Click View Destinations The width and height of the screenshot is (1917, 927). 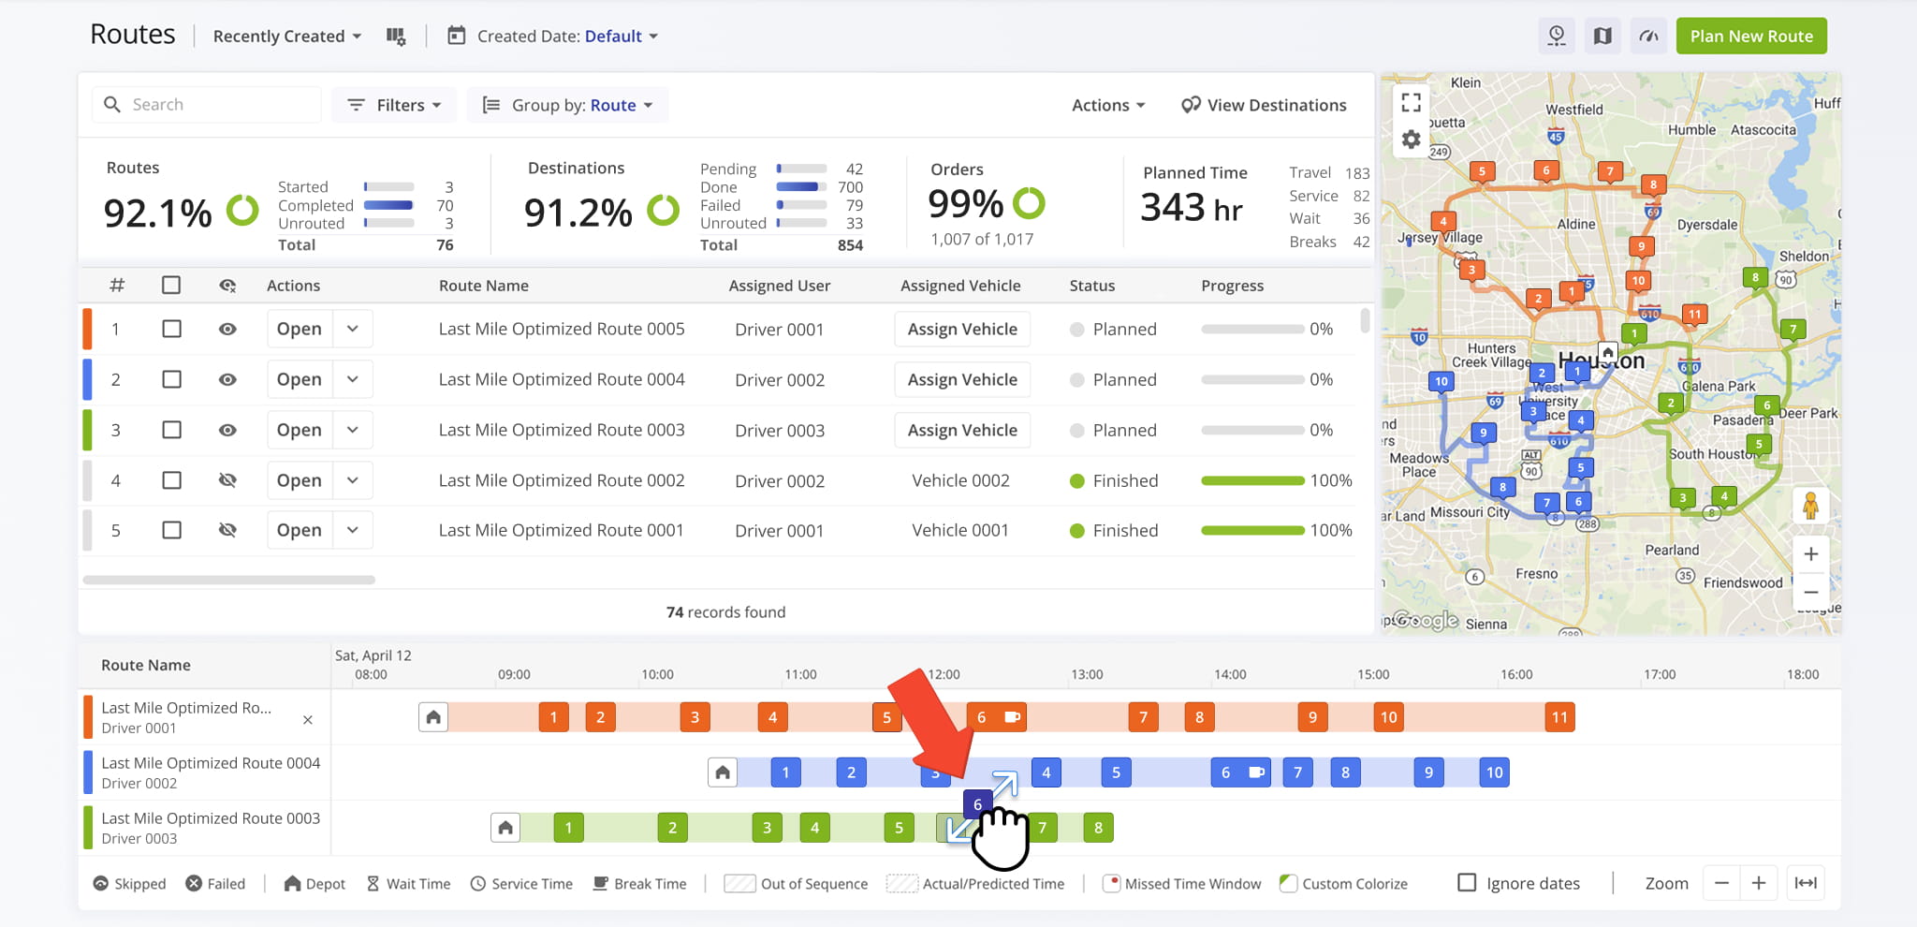point(1264,105)
